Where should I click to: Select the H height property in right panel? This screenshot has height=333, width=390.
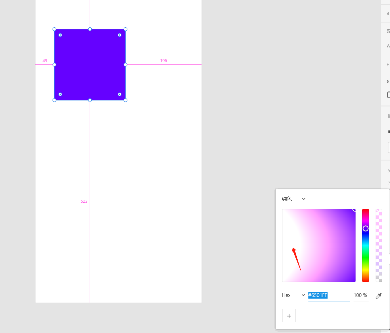coord(388,65)
